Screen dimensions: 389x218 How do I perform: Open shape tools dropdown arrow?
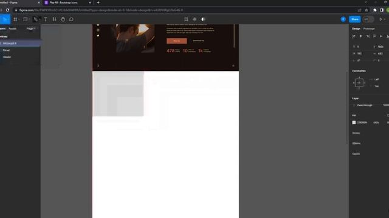click(29, 19)
